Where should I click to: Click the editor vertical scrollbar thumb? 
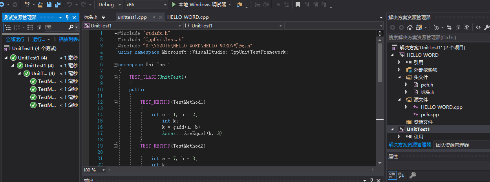tap(380, 63)
